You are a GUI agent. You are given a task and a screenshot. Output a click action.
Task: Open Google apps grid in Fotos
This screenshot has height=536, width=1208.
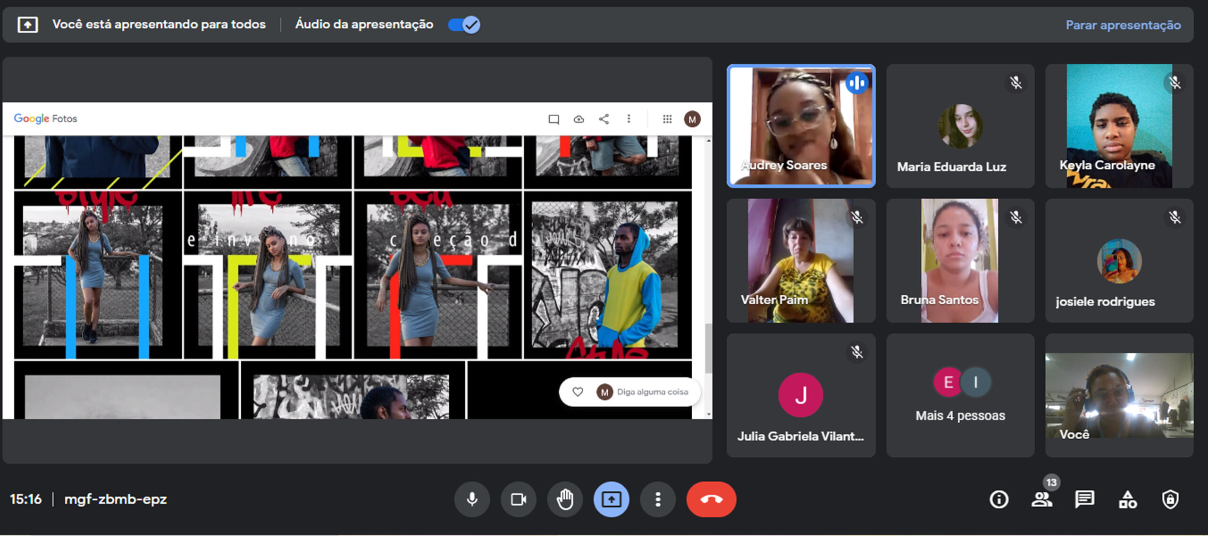(667, 119)
